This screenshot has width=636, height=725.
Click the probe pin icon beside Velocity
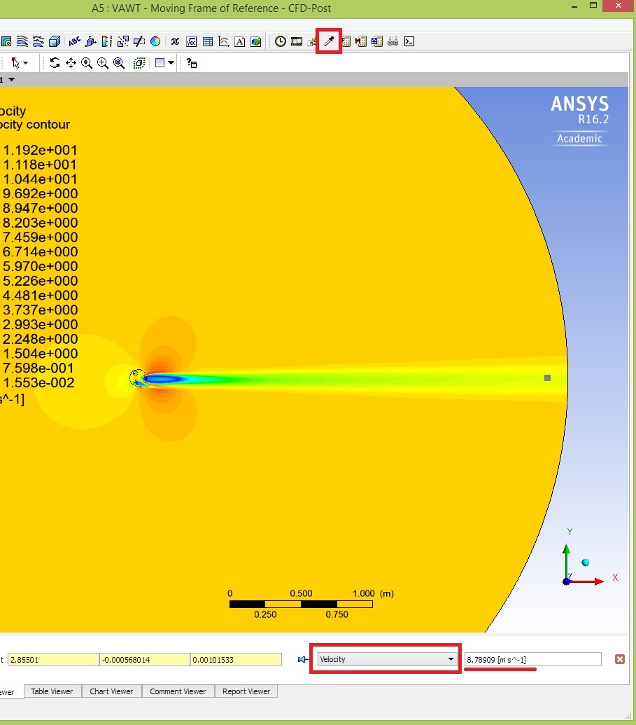302,659
